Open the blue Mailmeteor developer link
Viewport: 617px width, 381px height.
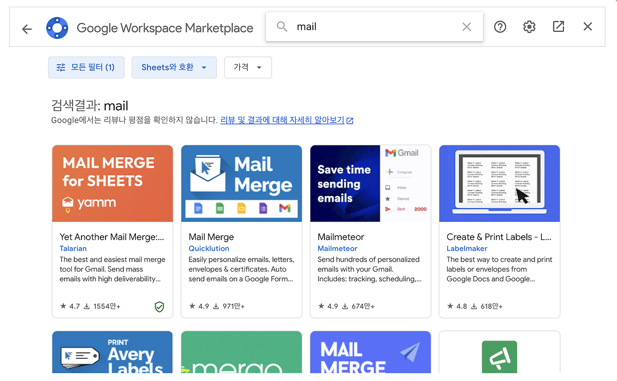pyautogui.click(x=337, y=249)
